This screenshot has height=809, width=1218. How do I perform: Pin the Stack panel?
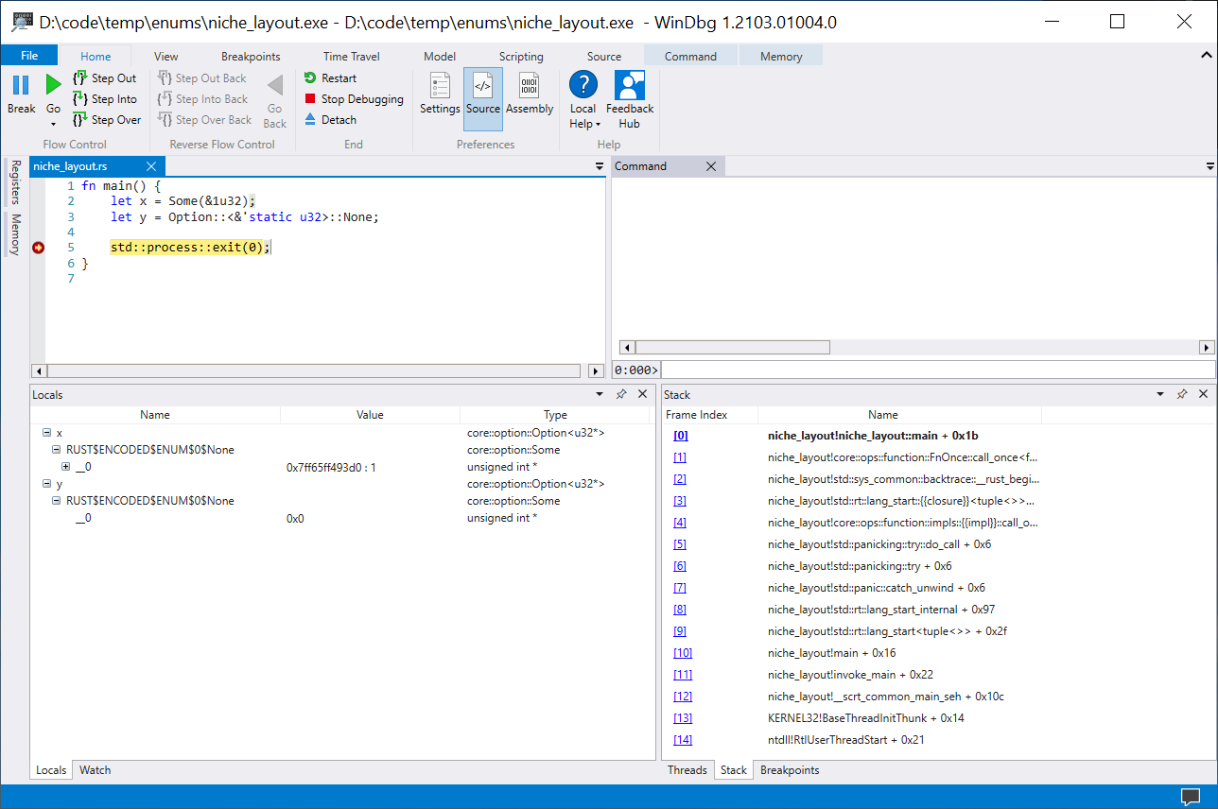coord(1182,394)
